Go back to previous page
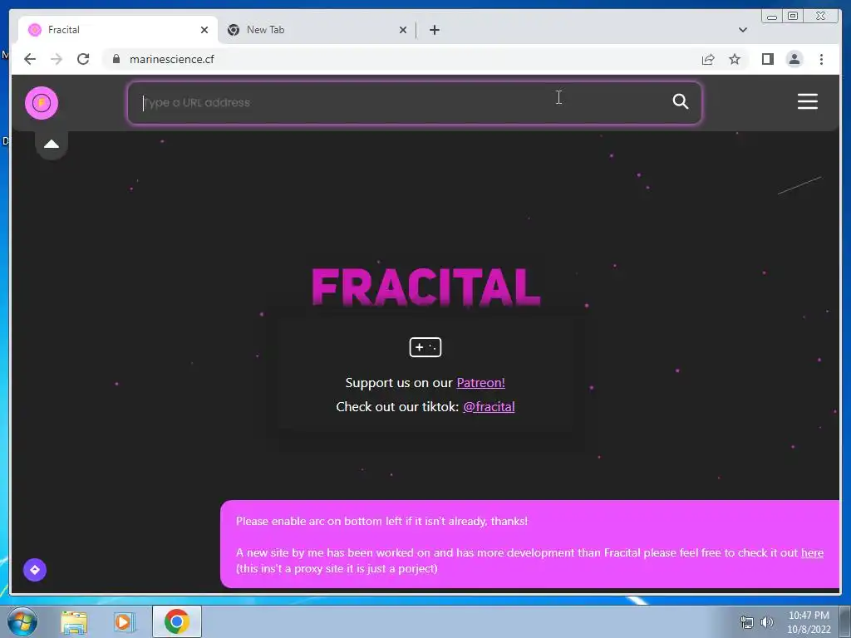Image resolution: width=851 pixels, height=638 pixels. (x=30, y=59)
